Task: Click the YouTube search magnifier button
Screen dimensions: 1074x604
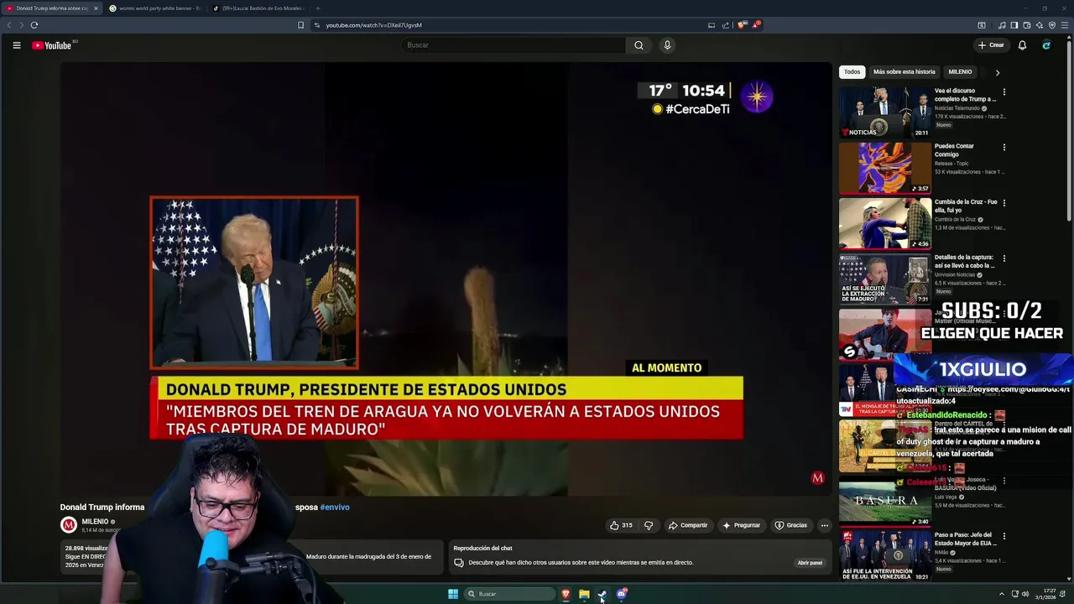Action: [639, 45]
